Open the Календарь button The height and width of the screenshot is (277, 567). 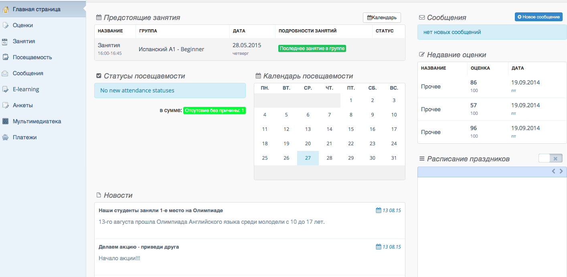pyautogui.click(x=382, y=18)
